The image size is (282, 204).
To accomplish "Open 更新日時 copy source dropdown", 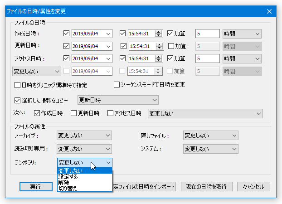I will click(118, 100).
